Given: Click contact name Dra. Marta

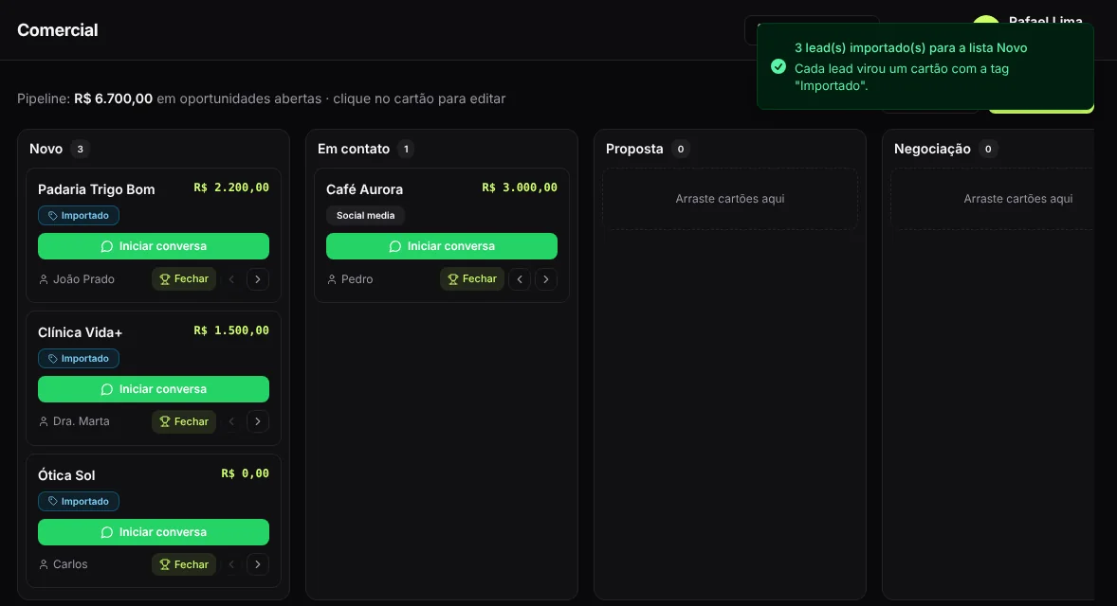Looking at the screenshot, I should click(x=82, y=421).
